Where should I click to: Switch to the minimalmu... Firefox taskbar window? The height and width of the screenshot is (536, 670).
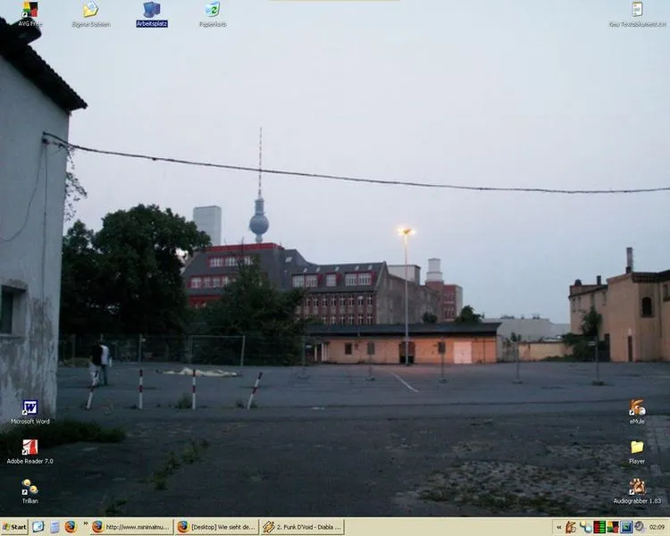(x=130, y=527)
